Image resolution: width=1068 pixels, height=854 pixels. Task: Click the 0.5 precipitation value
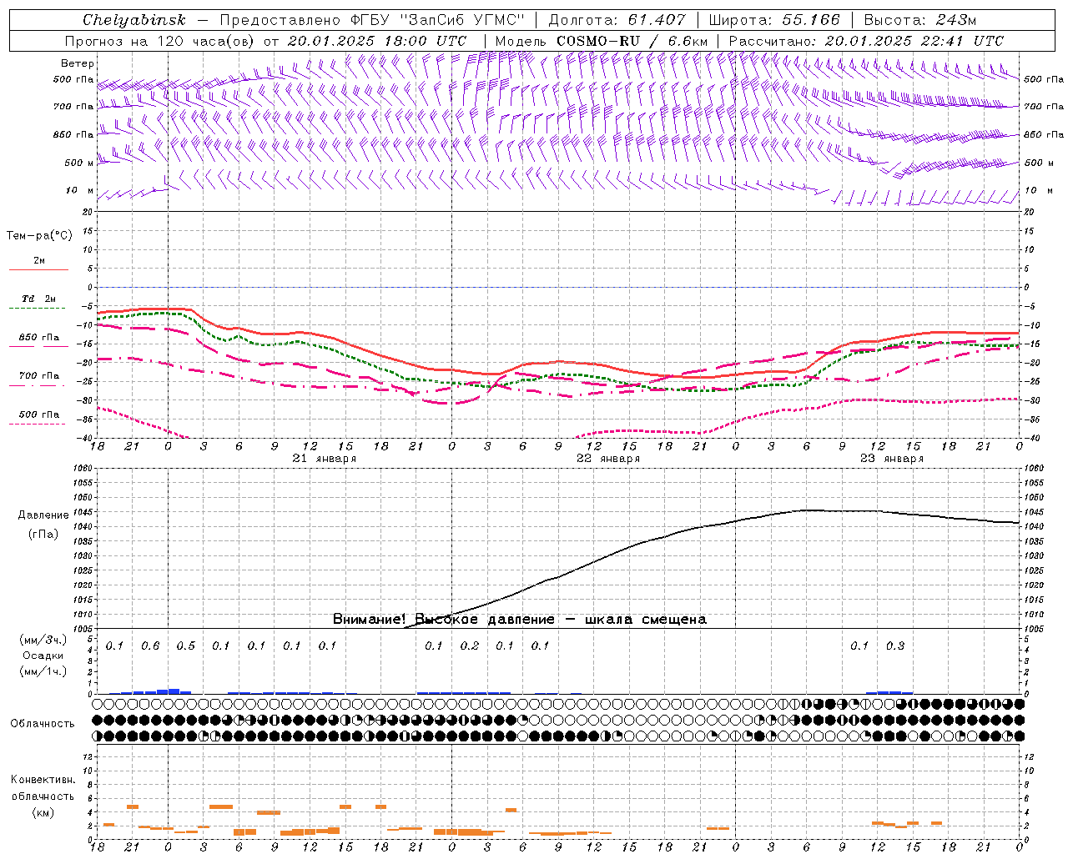(185, 646)
